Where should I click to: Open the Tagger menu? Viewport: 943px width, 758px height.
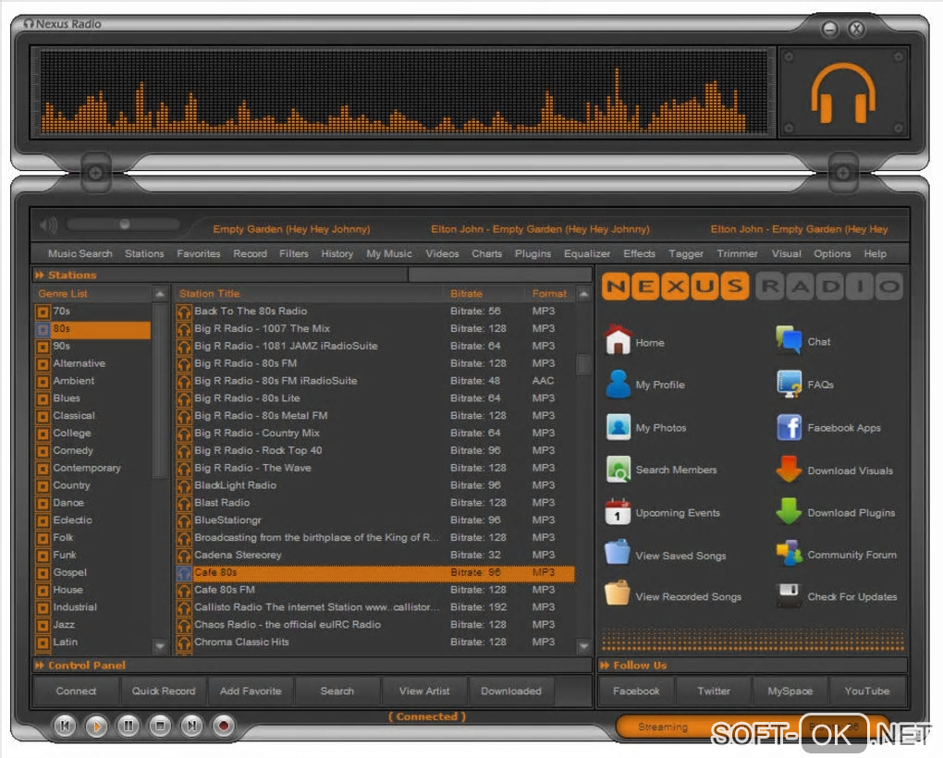tap(686, 254)
